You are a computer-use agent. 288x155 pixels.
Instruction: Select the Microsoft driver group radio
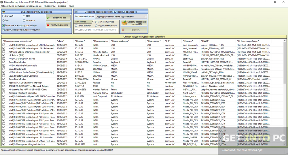coord(3,16)
